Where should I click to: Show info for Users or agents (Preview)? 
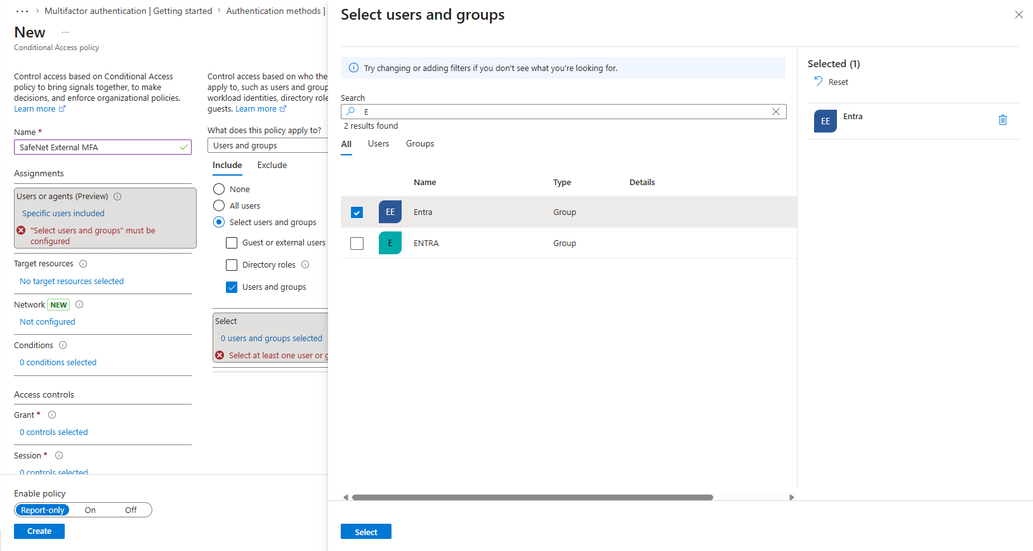(117, 197)
